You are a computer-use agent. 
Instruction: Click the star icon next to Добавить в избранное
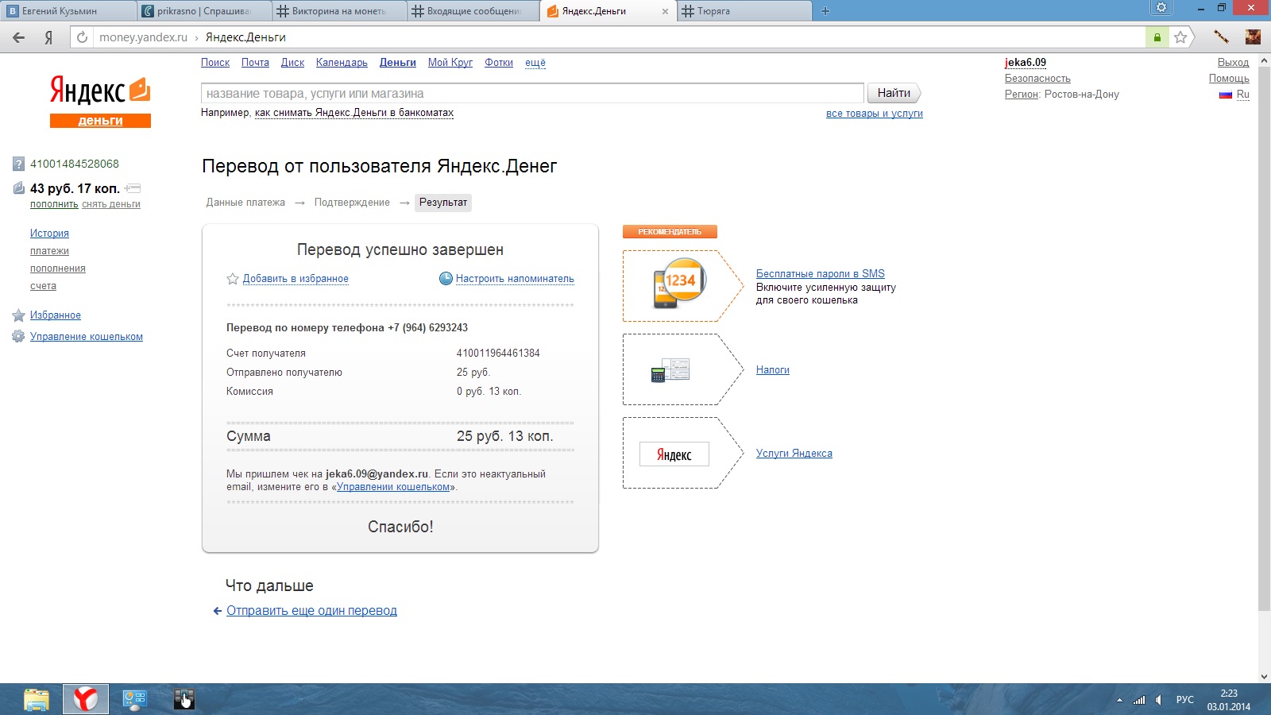(233, 279)
